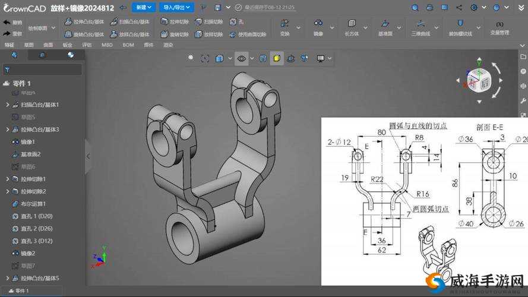Open the Import/Export (导入/导出) dropdown
Image resolution: width=528 pixels, height=297 pixels.
pos(176,7)
